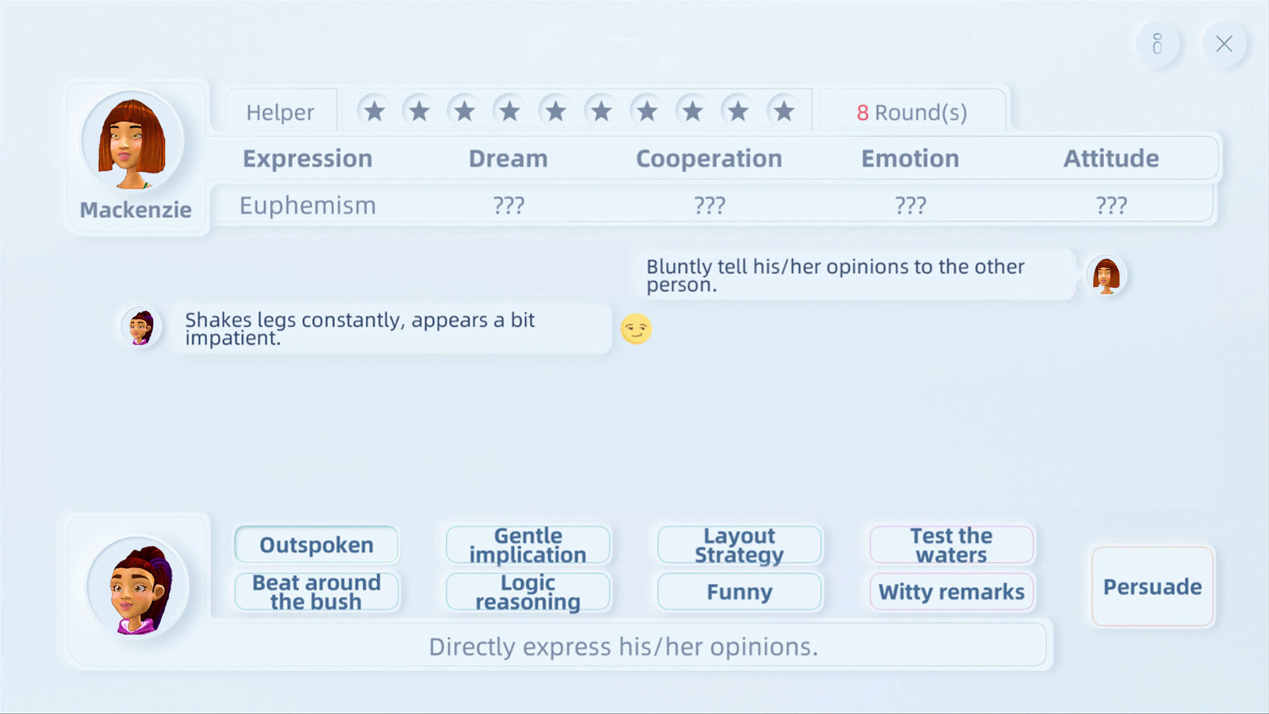This screenshot has height=714, width=1269.
Task: Pick the Test the waters tactic
Action: pos(950,544)
